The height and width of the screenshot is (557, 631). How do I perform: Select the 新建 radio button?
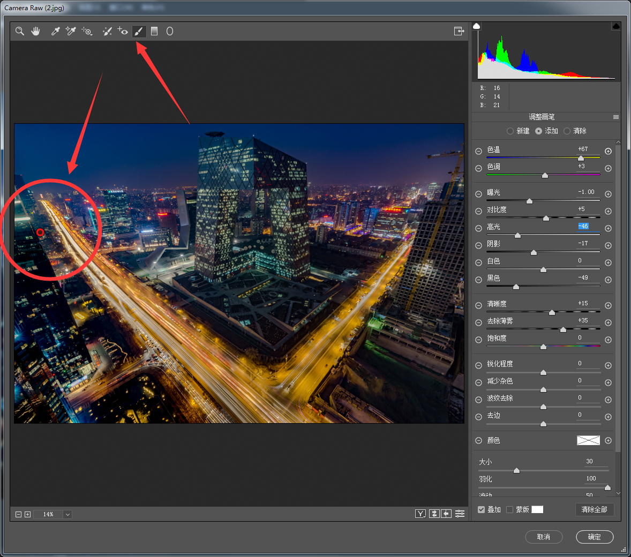click(x=510, y=131)
